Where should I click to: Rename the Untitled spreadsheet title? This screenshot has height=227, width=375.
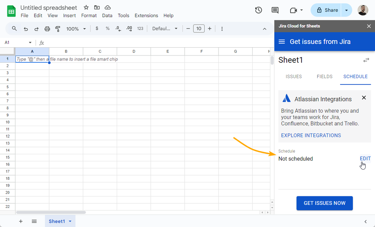tap(49, 8)
